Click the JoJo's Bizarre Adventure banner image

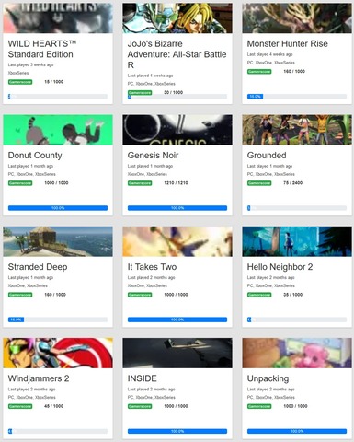coord(177,18)
